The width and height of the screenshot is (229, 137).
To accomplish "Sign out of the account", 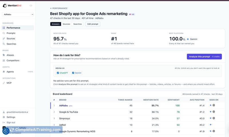I will (x=11, y=123).
